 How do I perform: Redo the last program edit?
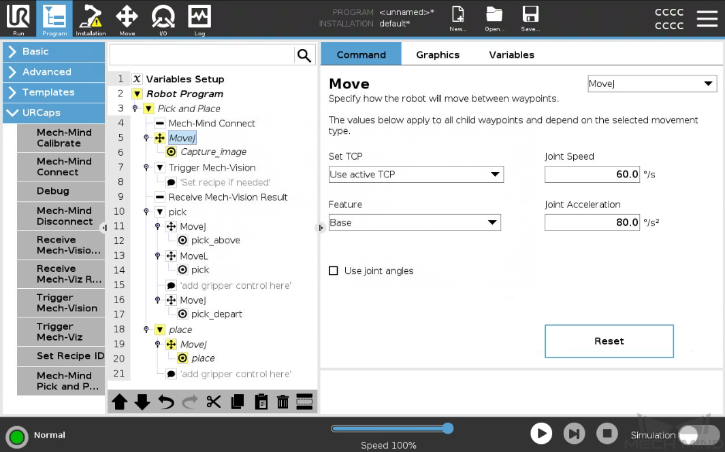189,402
